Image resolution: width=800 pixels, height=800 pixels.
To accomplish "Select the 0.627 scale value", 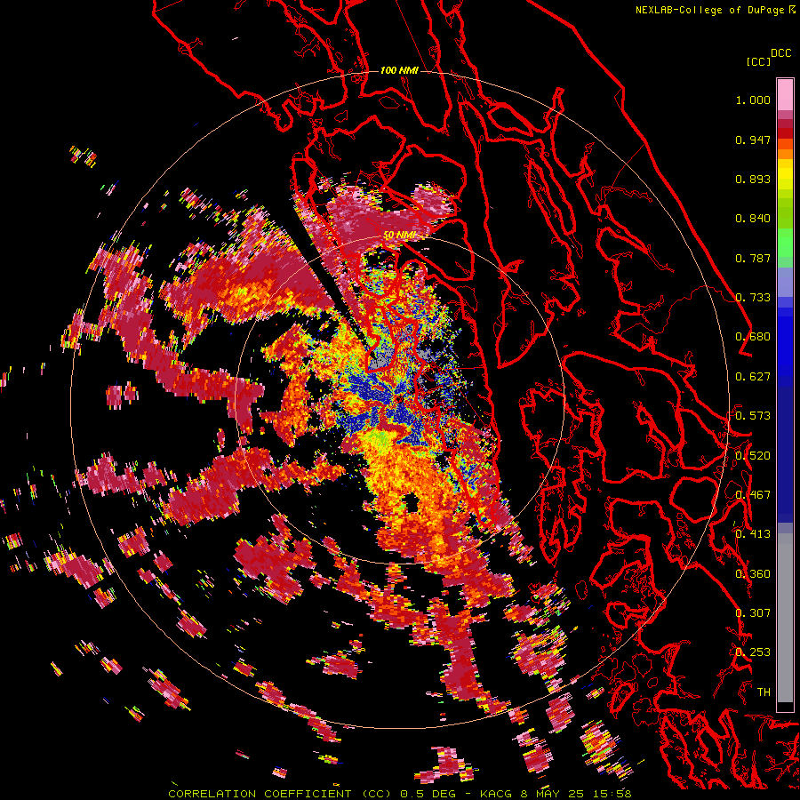I will pos(753,377).
